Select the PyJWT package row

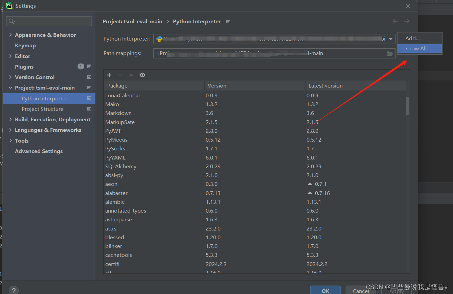coord(255,131)
